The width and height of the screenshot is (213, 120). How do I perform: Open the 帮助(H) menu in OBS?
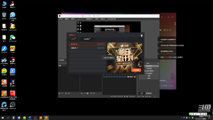[x=103, y=19]
